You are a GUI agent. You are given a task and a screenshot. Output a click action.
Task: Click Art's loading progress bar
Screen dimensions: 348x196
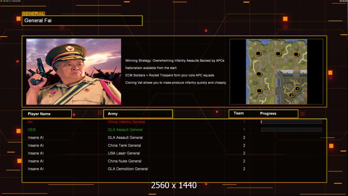[x=291, y=122]
